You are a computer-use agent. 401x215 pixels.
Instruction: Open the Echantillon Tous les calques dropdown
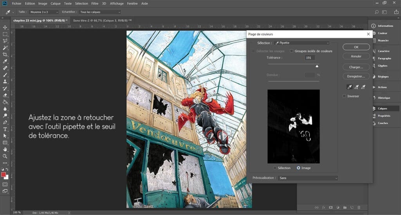[99, 12]
